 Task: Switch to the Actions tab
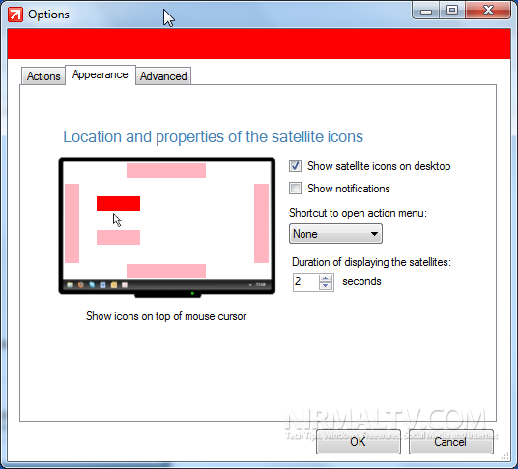click(43, 76)
